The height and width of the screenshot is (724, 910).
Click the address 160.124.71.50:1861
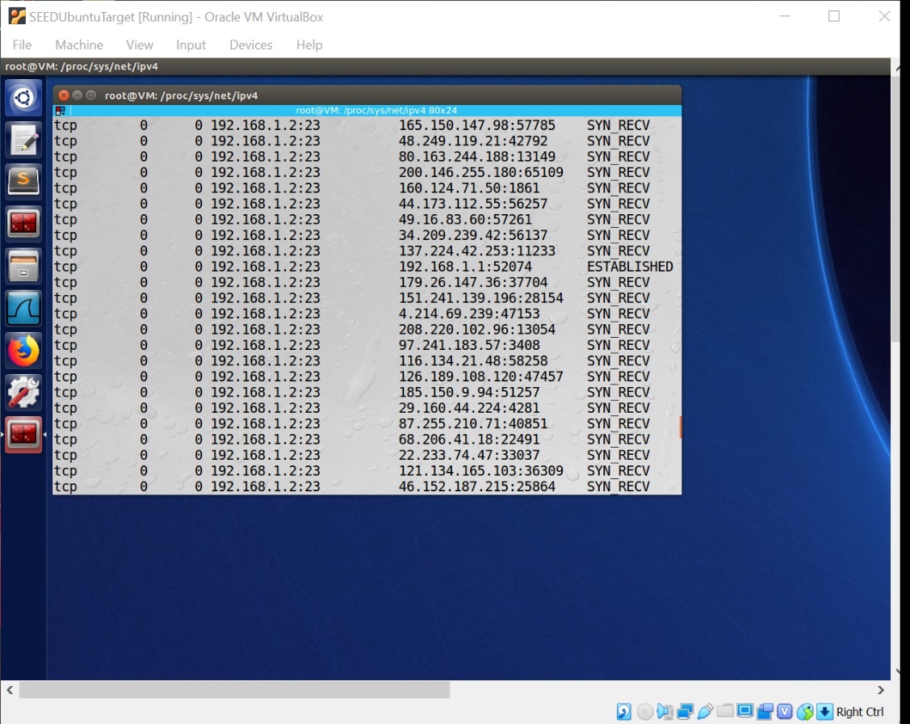coord(469,188)
